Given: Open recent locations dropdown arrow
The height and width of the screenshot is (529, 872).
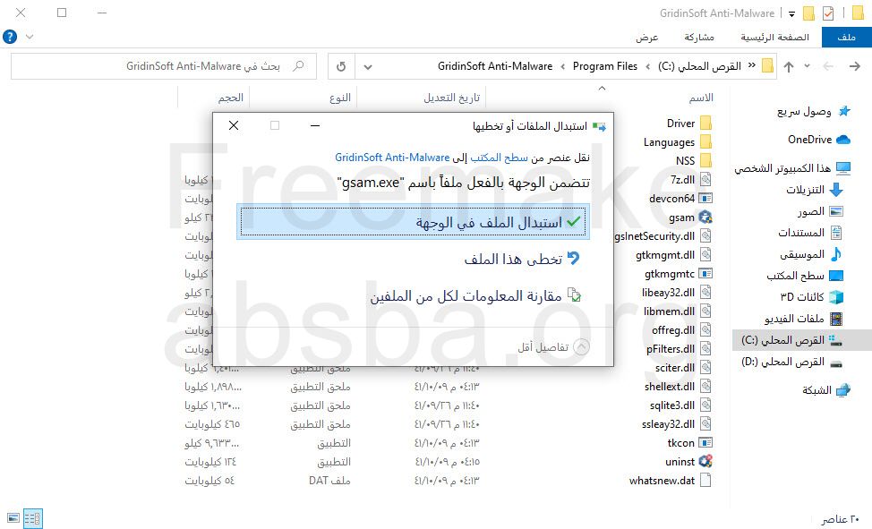Looking at the screenshot, I should pos(807,66).
